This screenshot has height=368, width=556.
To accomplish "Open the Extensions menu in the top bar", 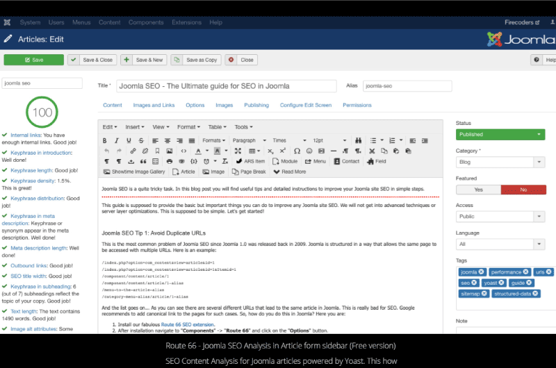I will [x=186, y=22].
